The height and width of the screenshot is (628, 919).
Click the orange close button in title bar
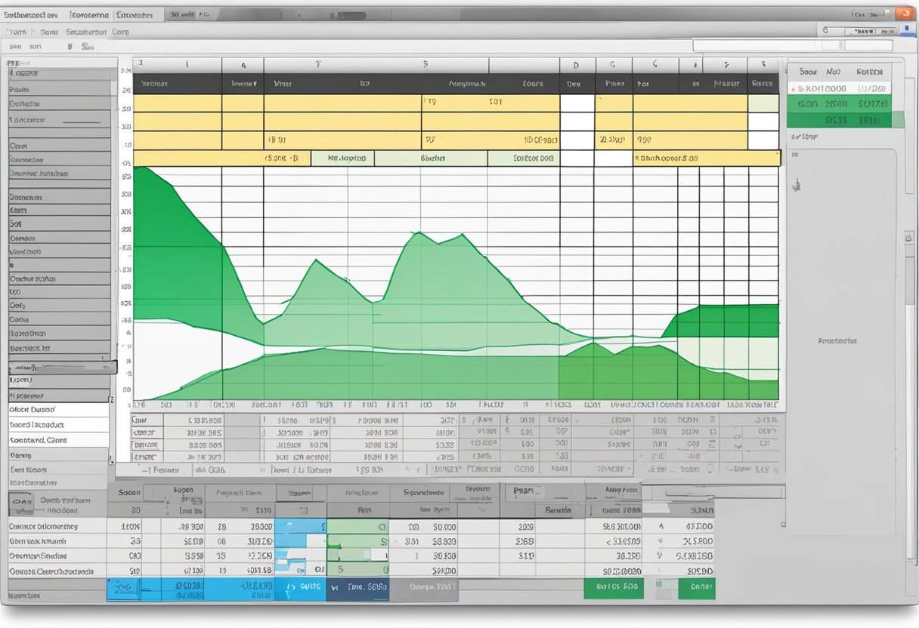coord(902,14)
